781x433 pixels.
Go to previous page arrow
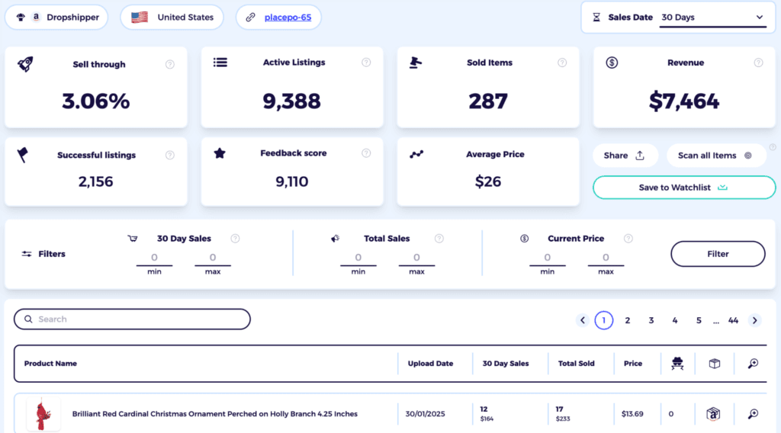[x=582, y=320]
